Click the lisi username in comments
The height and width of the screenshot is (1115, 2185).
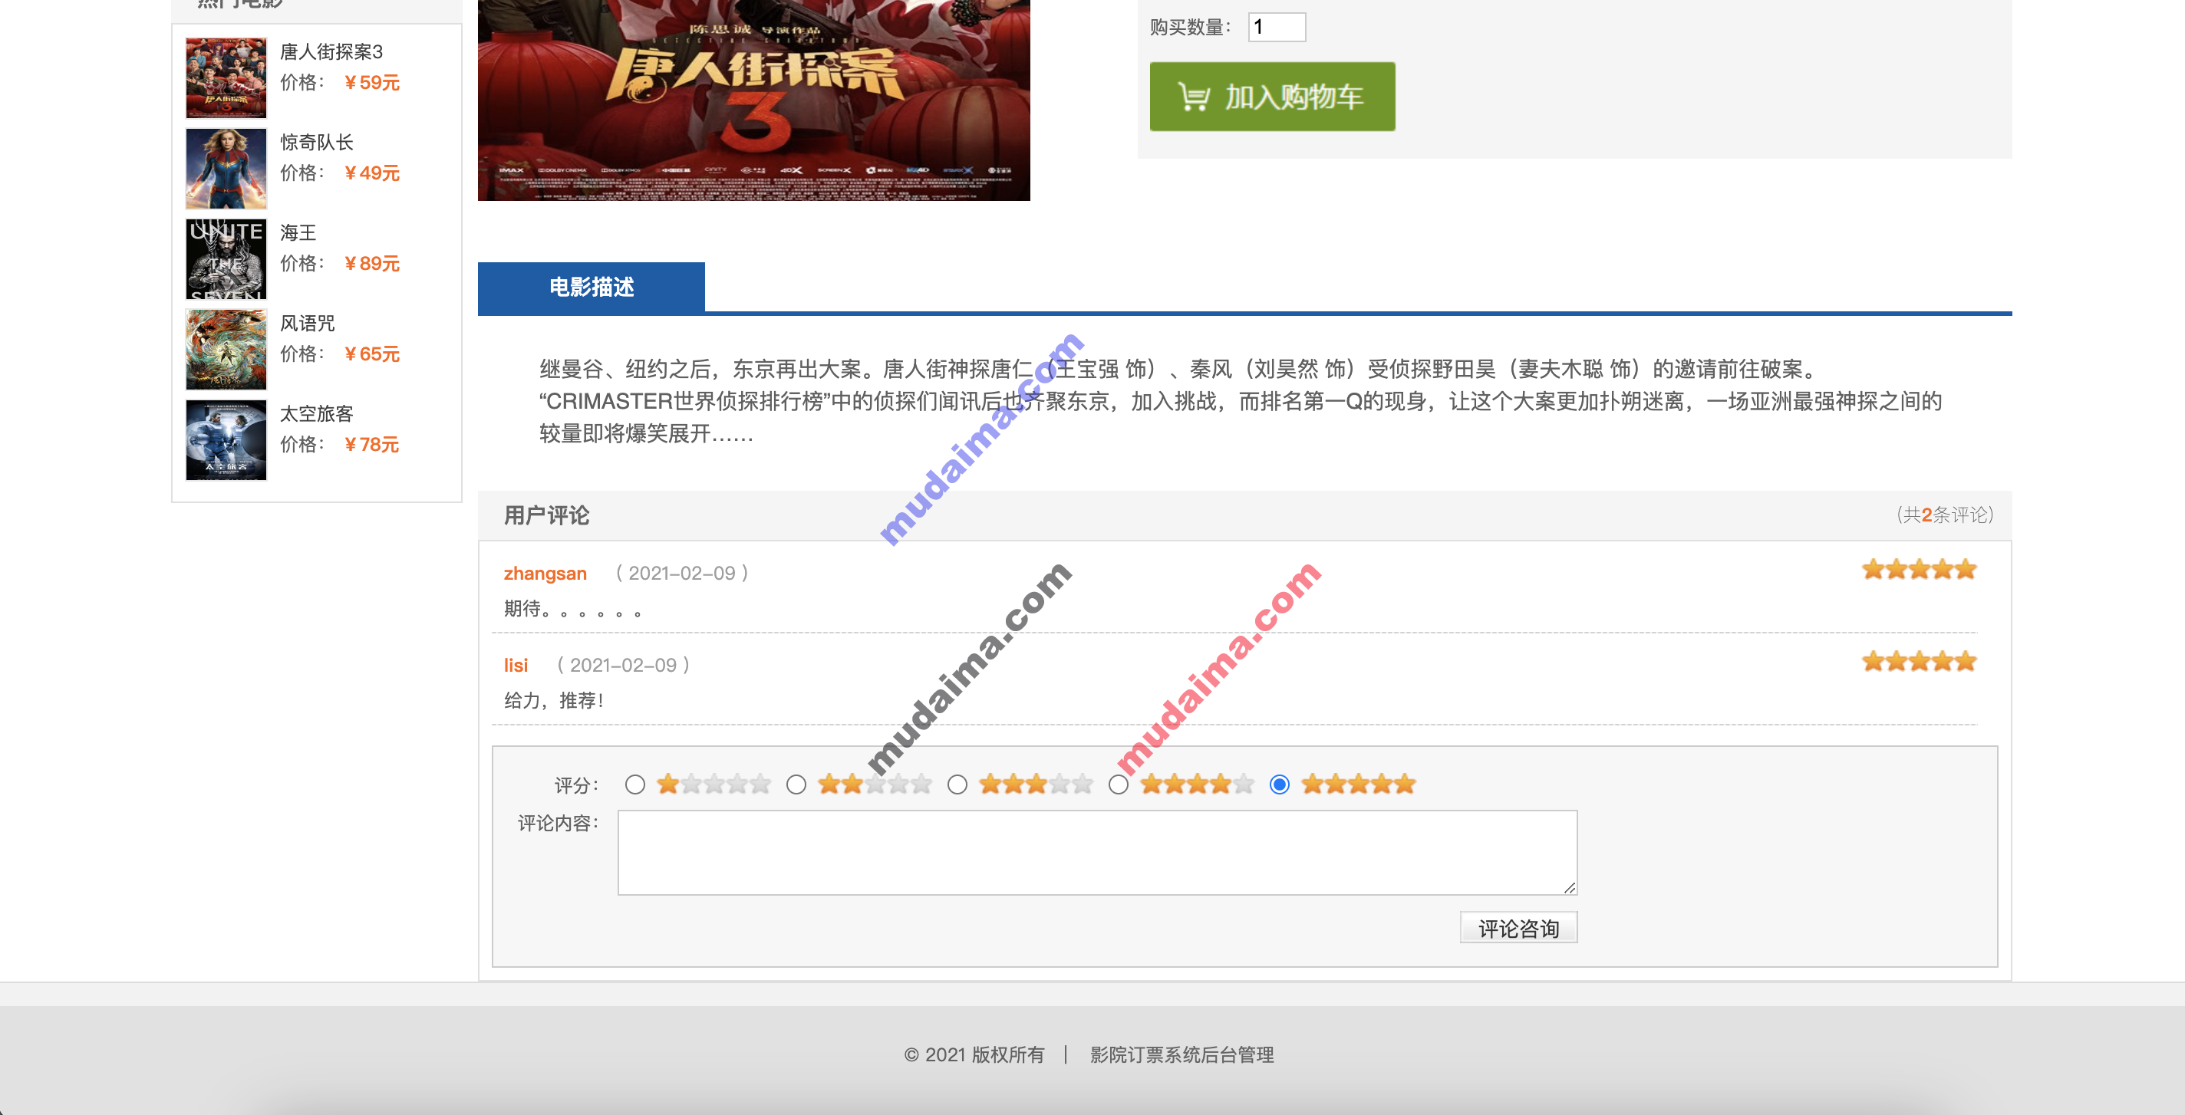pos(516,666)
